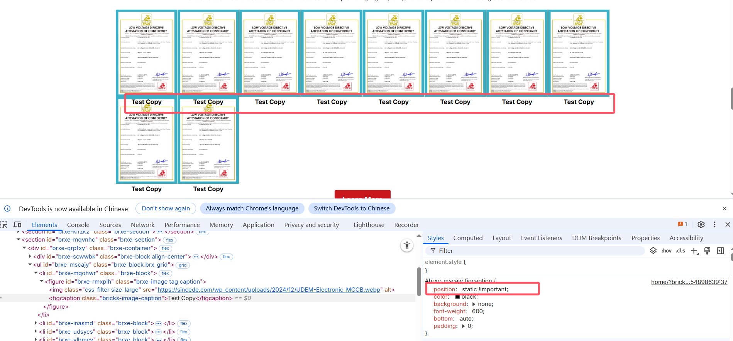
Task: Switch to the Computed styles tab
Action: click(x=468, y=238)
